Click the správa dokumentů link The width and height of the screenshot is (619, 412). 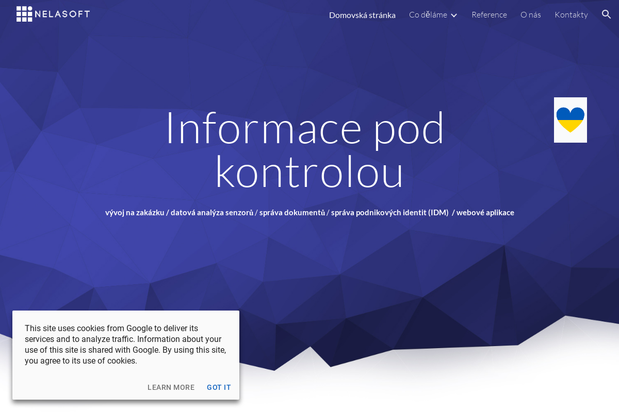coord(291,212)
